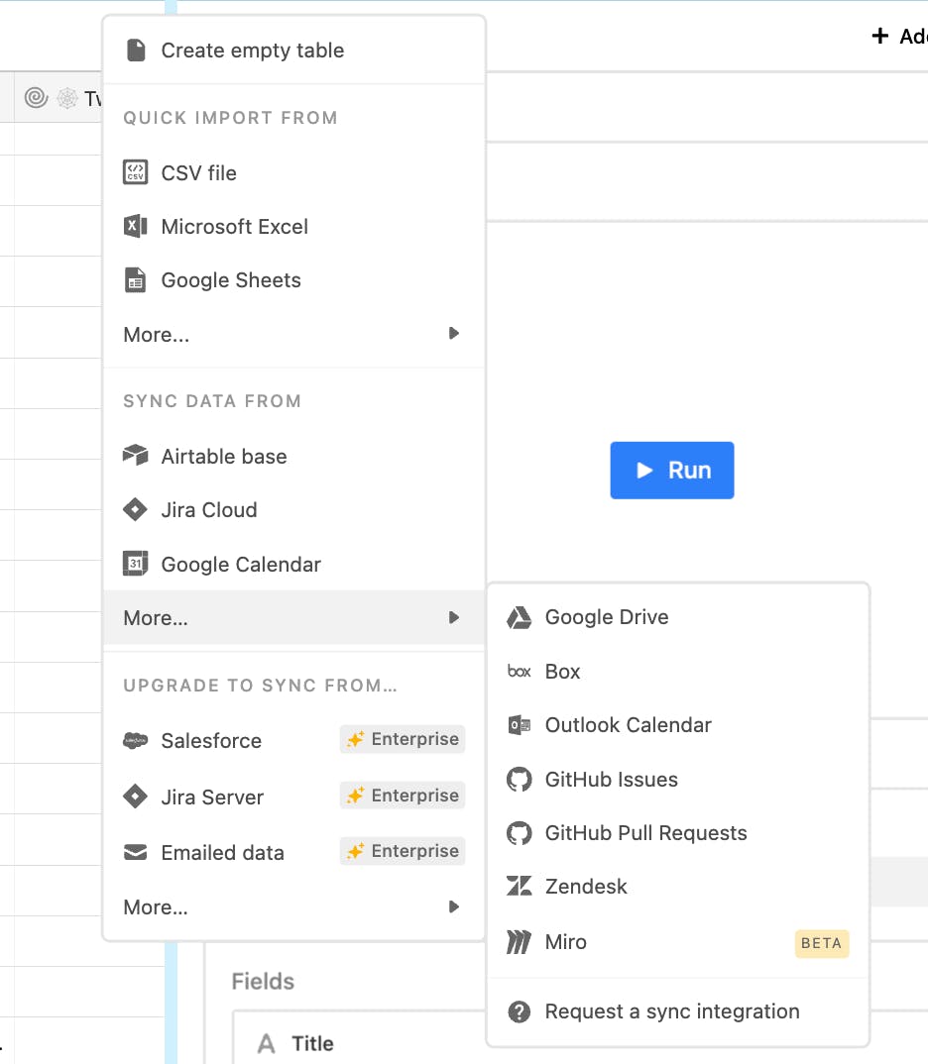Choose Box from the sync submenu
Image resolution: width=928 pixels, height=1064 pixels.
[678, 671]
